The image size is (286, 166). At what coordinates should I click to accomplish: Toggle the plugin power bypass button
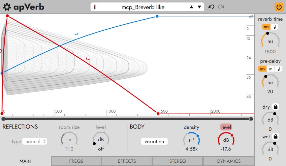279,7
